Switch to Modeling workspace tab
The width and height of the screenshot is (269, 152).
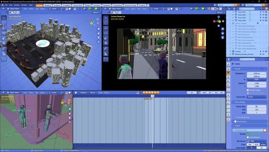pos(47,6)
